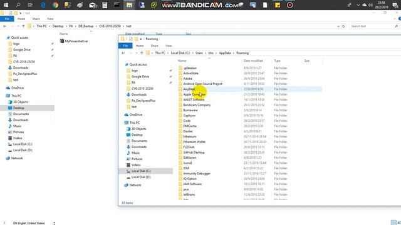Open the Immunity Debugger folder
401x225 pixels.
coord(197,174)
